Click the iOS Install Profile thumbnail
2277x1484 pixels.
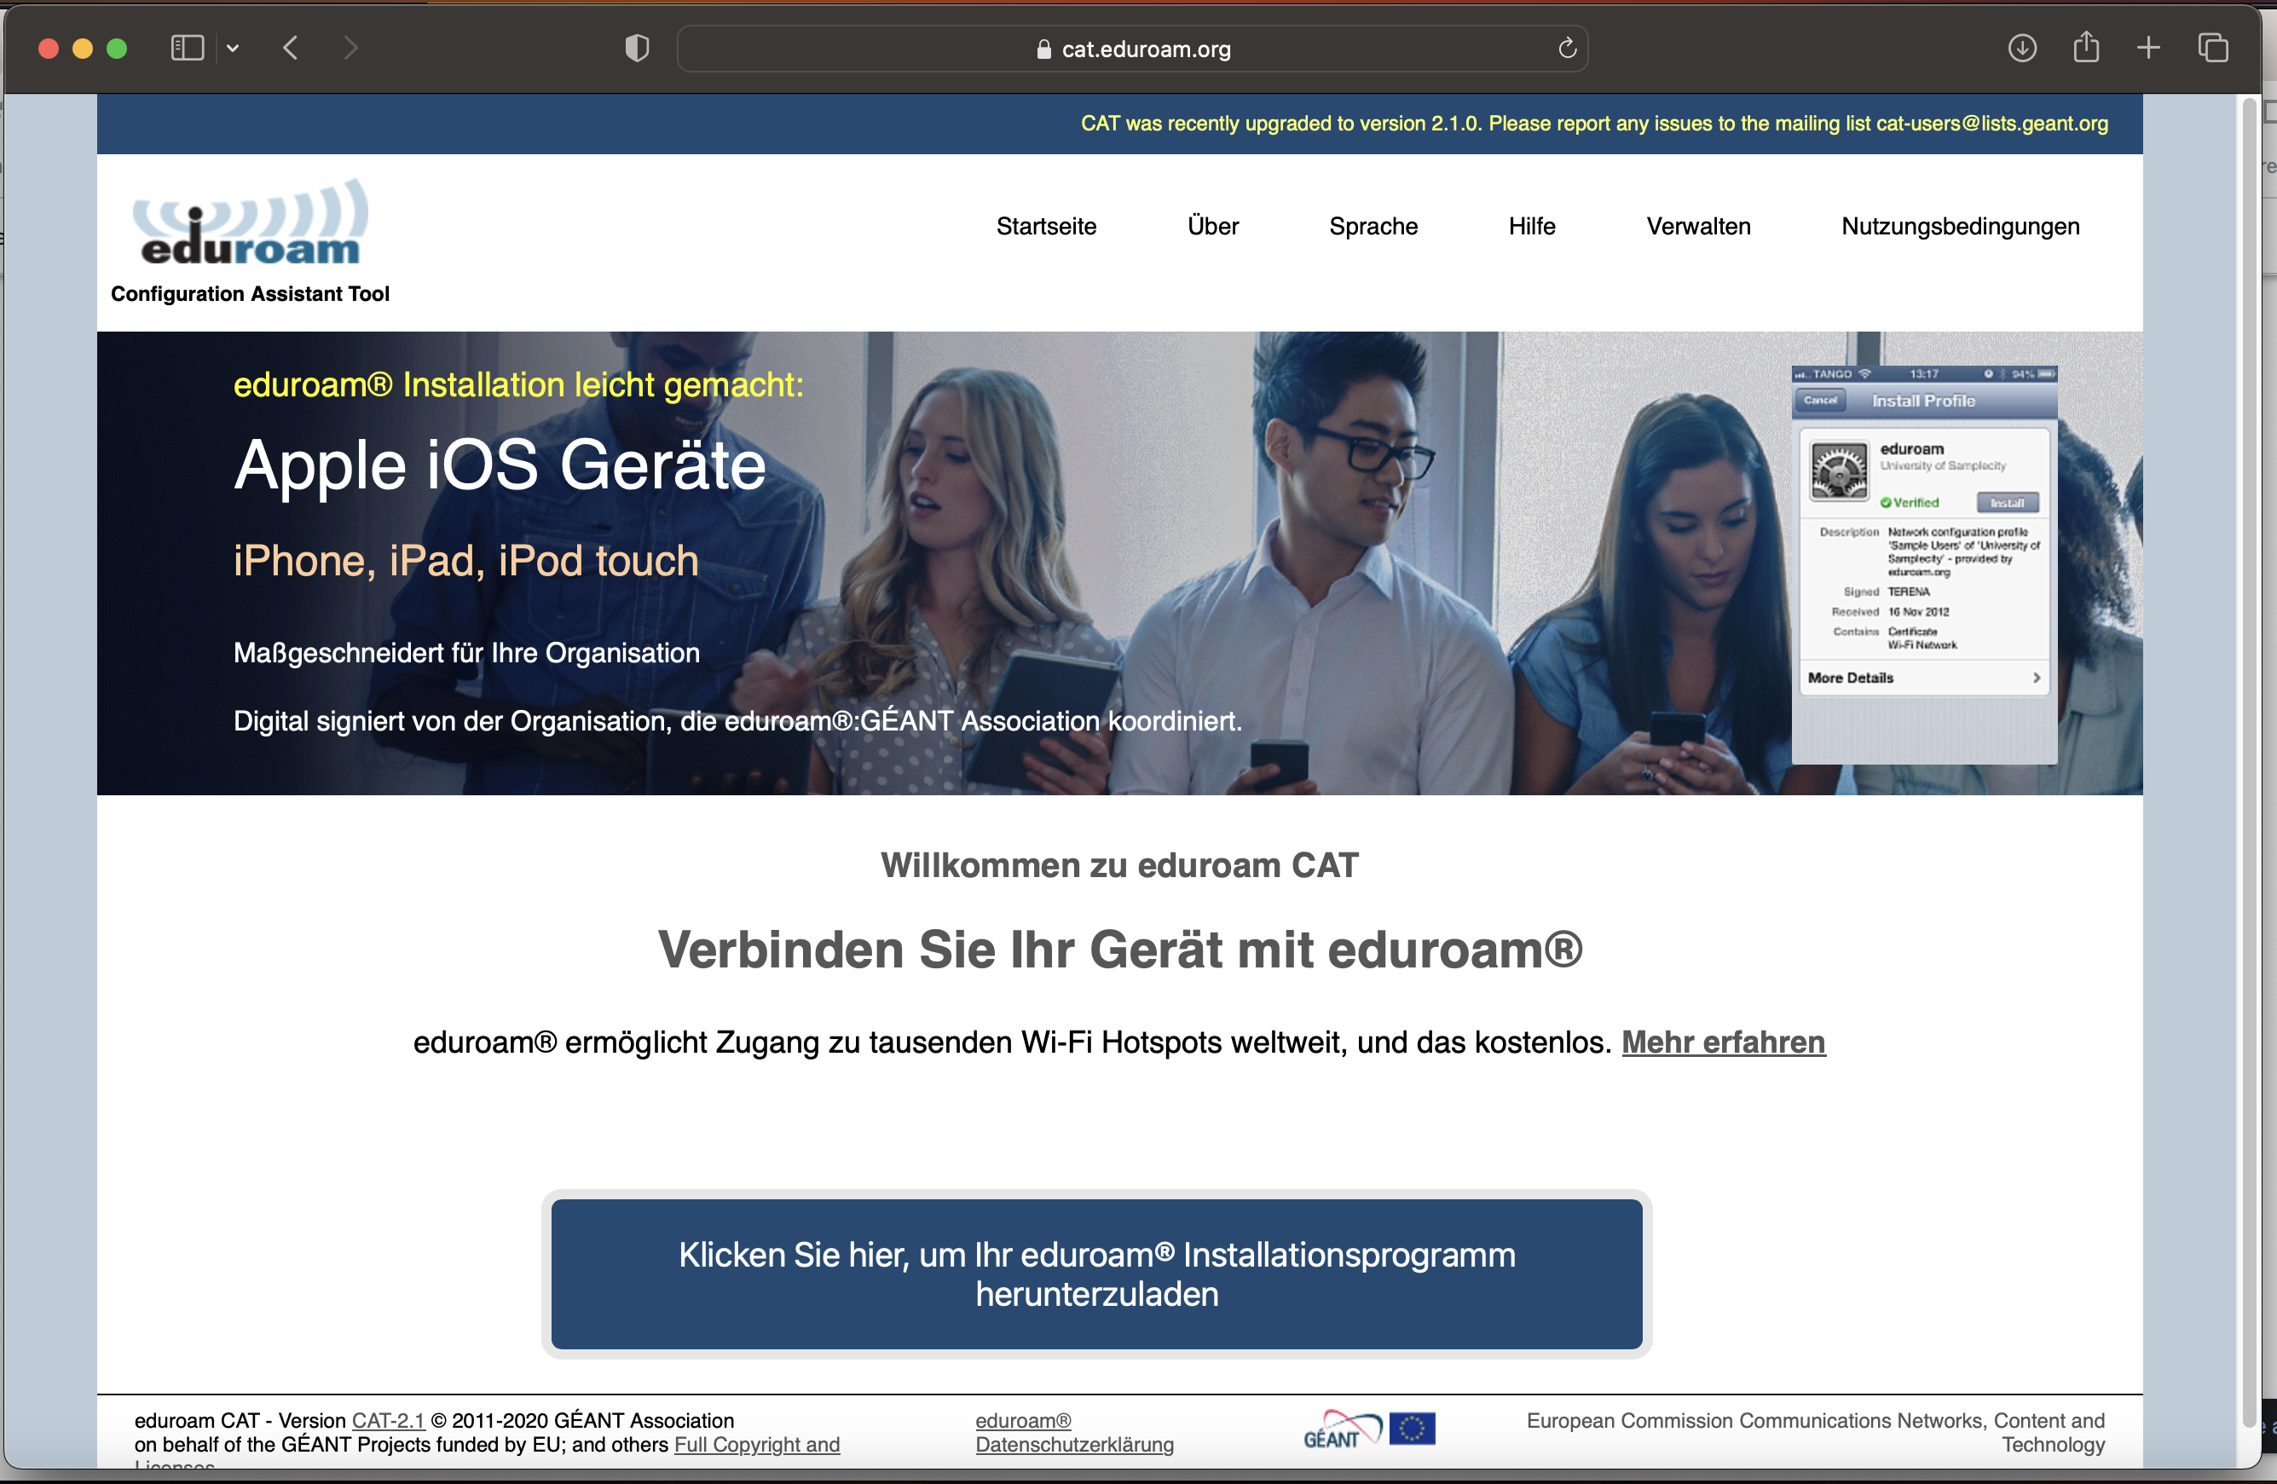(x=1924, y=564)
